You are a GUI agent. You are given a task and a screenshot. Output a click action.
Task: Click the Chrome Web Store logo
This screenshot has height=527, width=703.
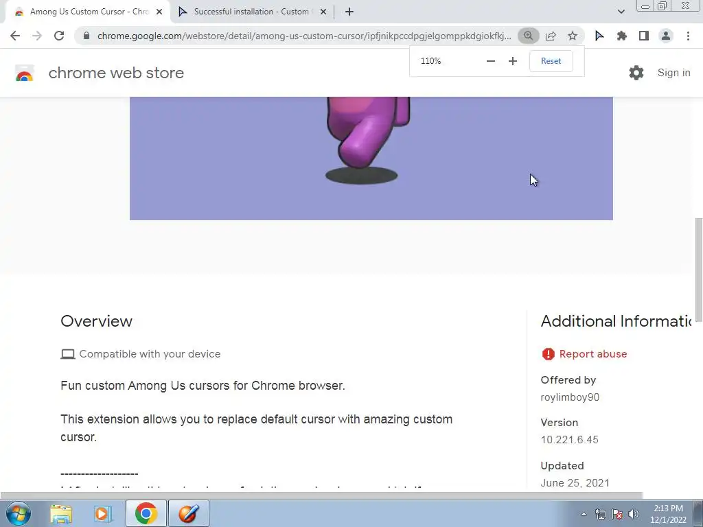pyautogui.click(x=24, y=73)
